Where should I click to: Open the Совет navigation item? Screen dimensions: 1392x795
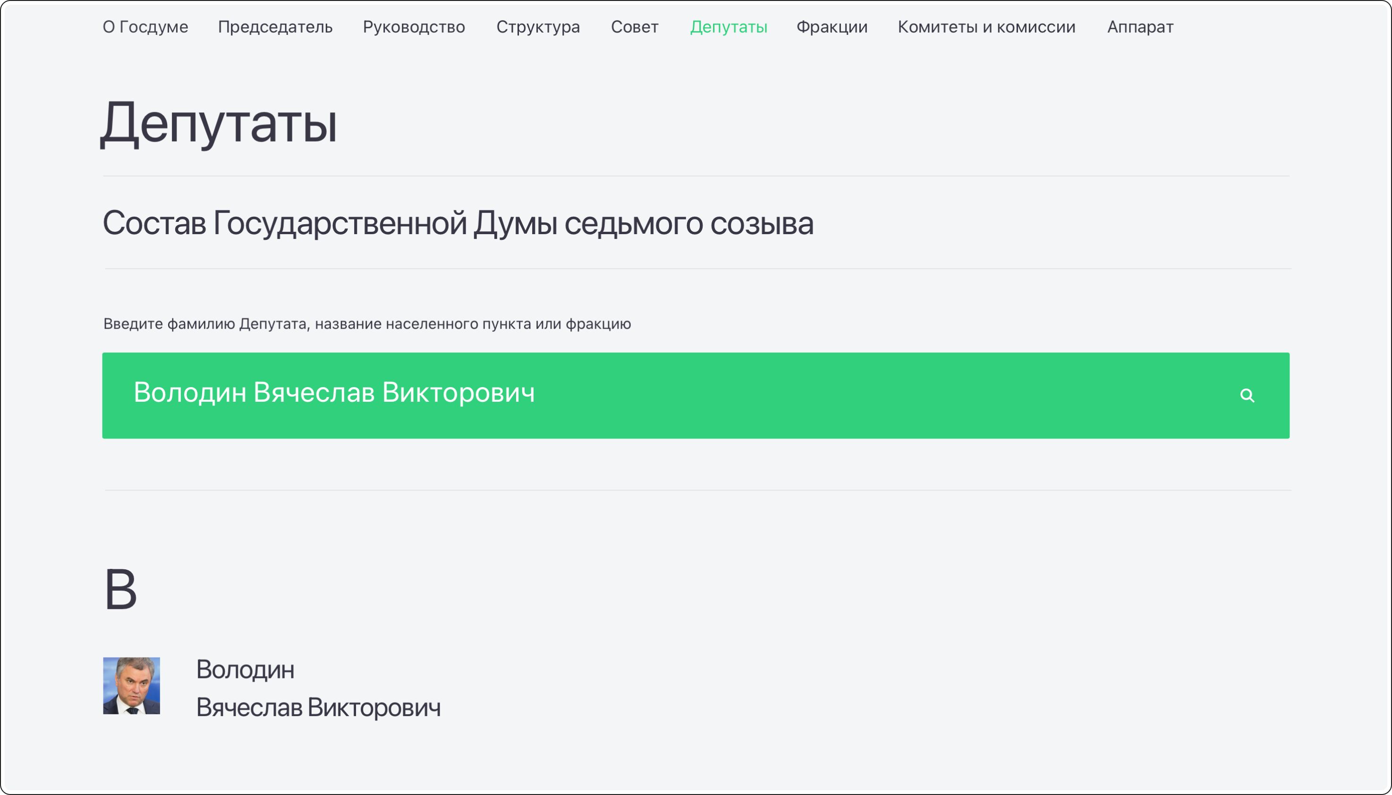point(635,27)
